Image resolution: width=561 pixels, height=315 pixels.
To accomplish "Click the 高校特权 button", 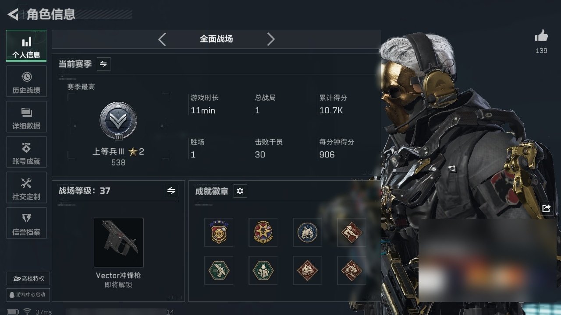I will pos(28,279).
